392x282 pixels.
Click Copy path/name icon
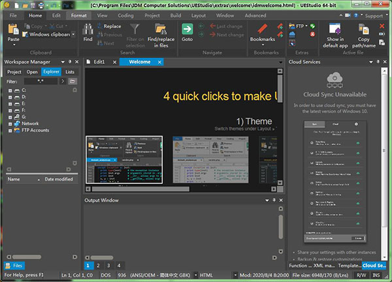click(363, 29)
